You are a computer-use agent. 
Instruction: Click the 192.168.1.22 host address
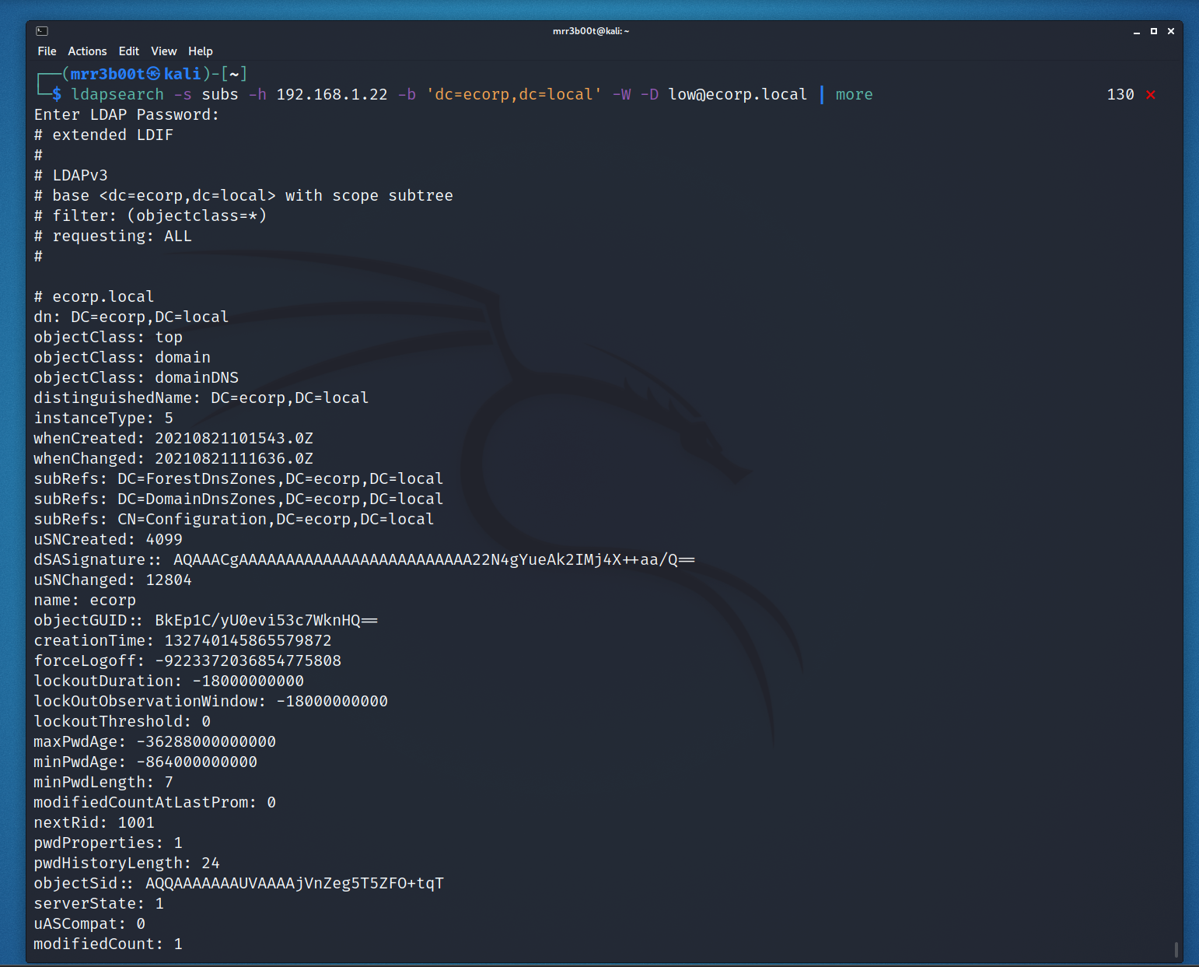332,94
